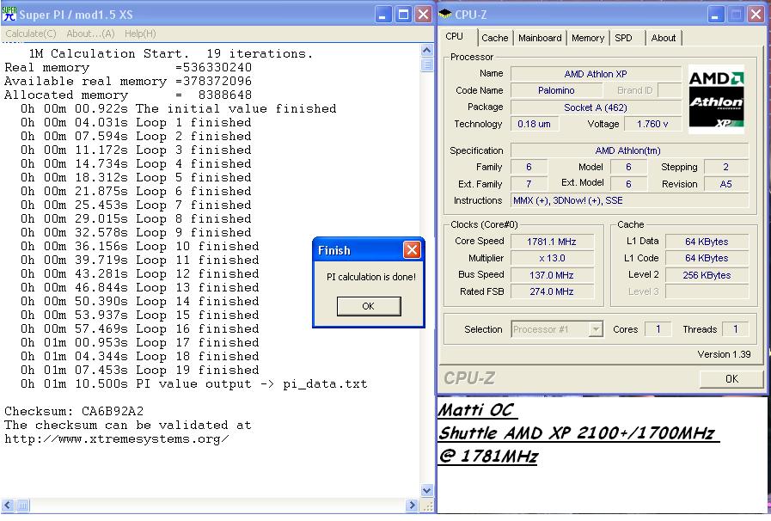Click Super PI horizontal scrollbar left arrow
Viewport: 771px width, 521px height.
8,506
